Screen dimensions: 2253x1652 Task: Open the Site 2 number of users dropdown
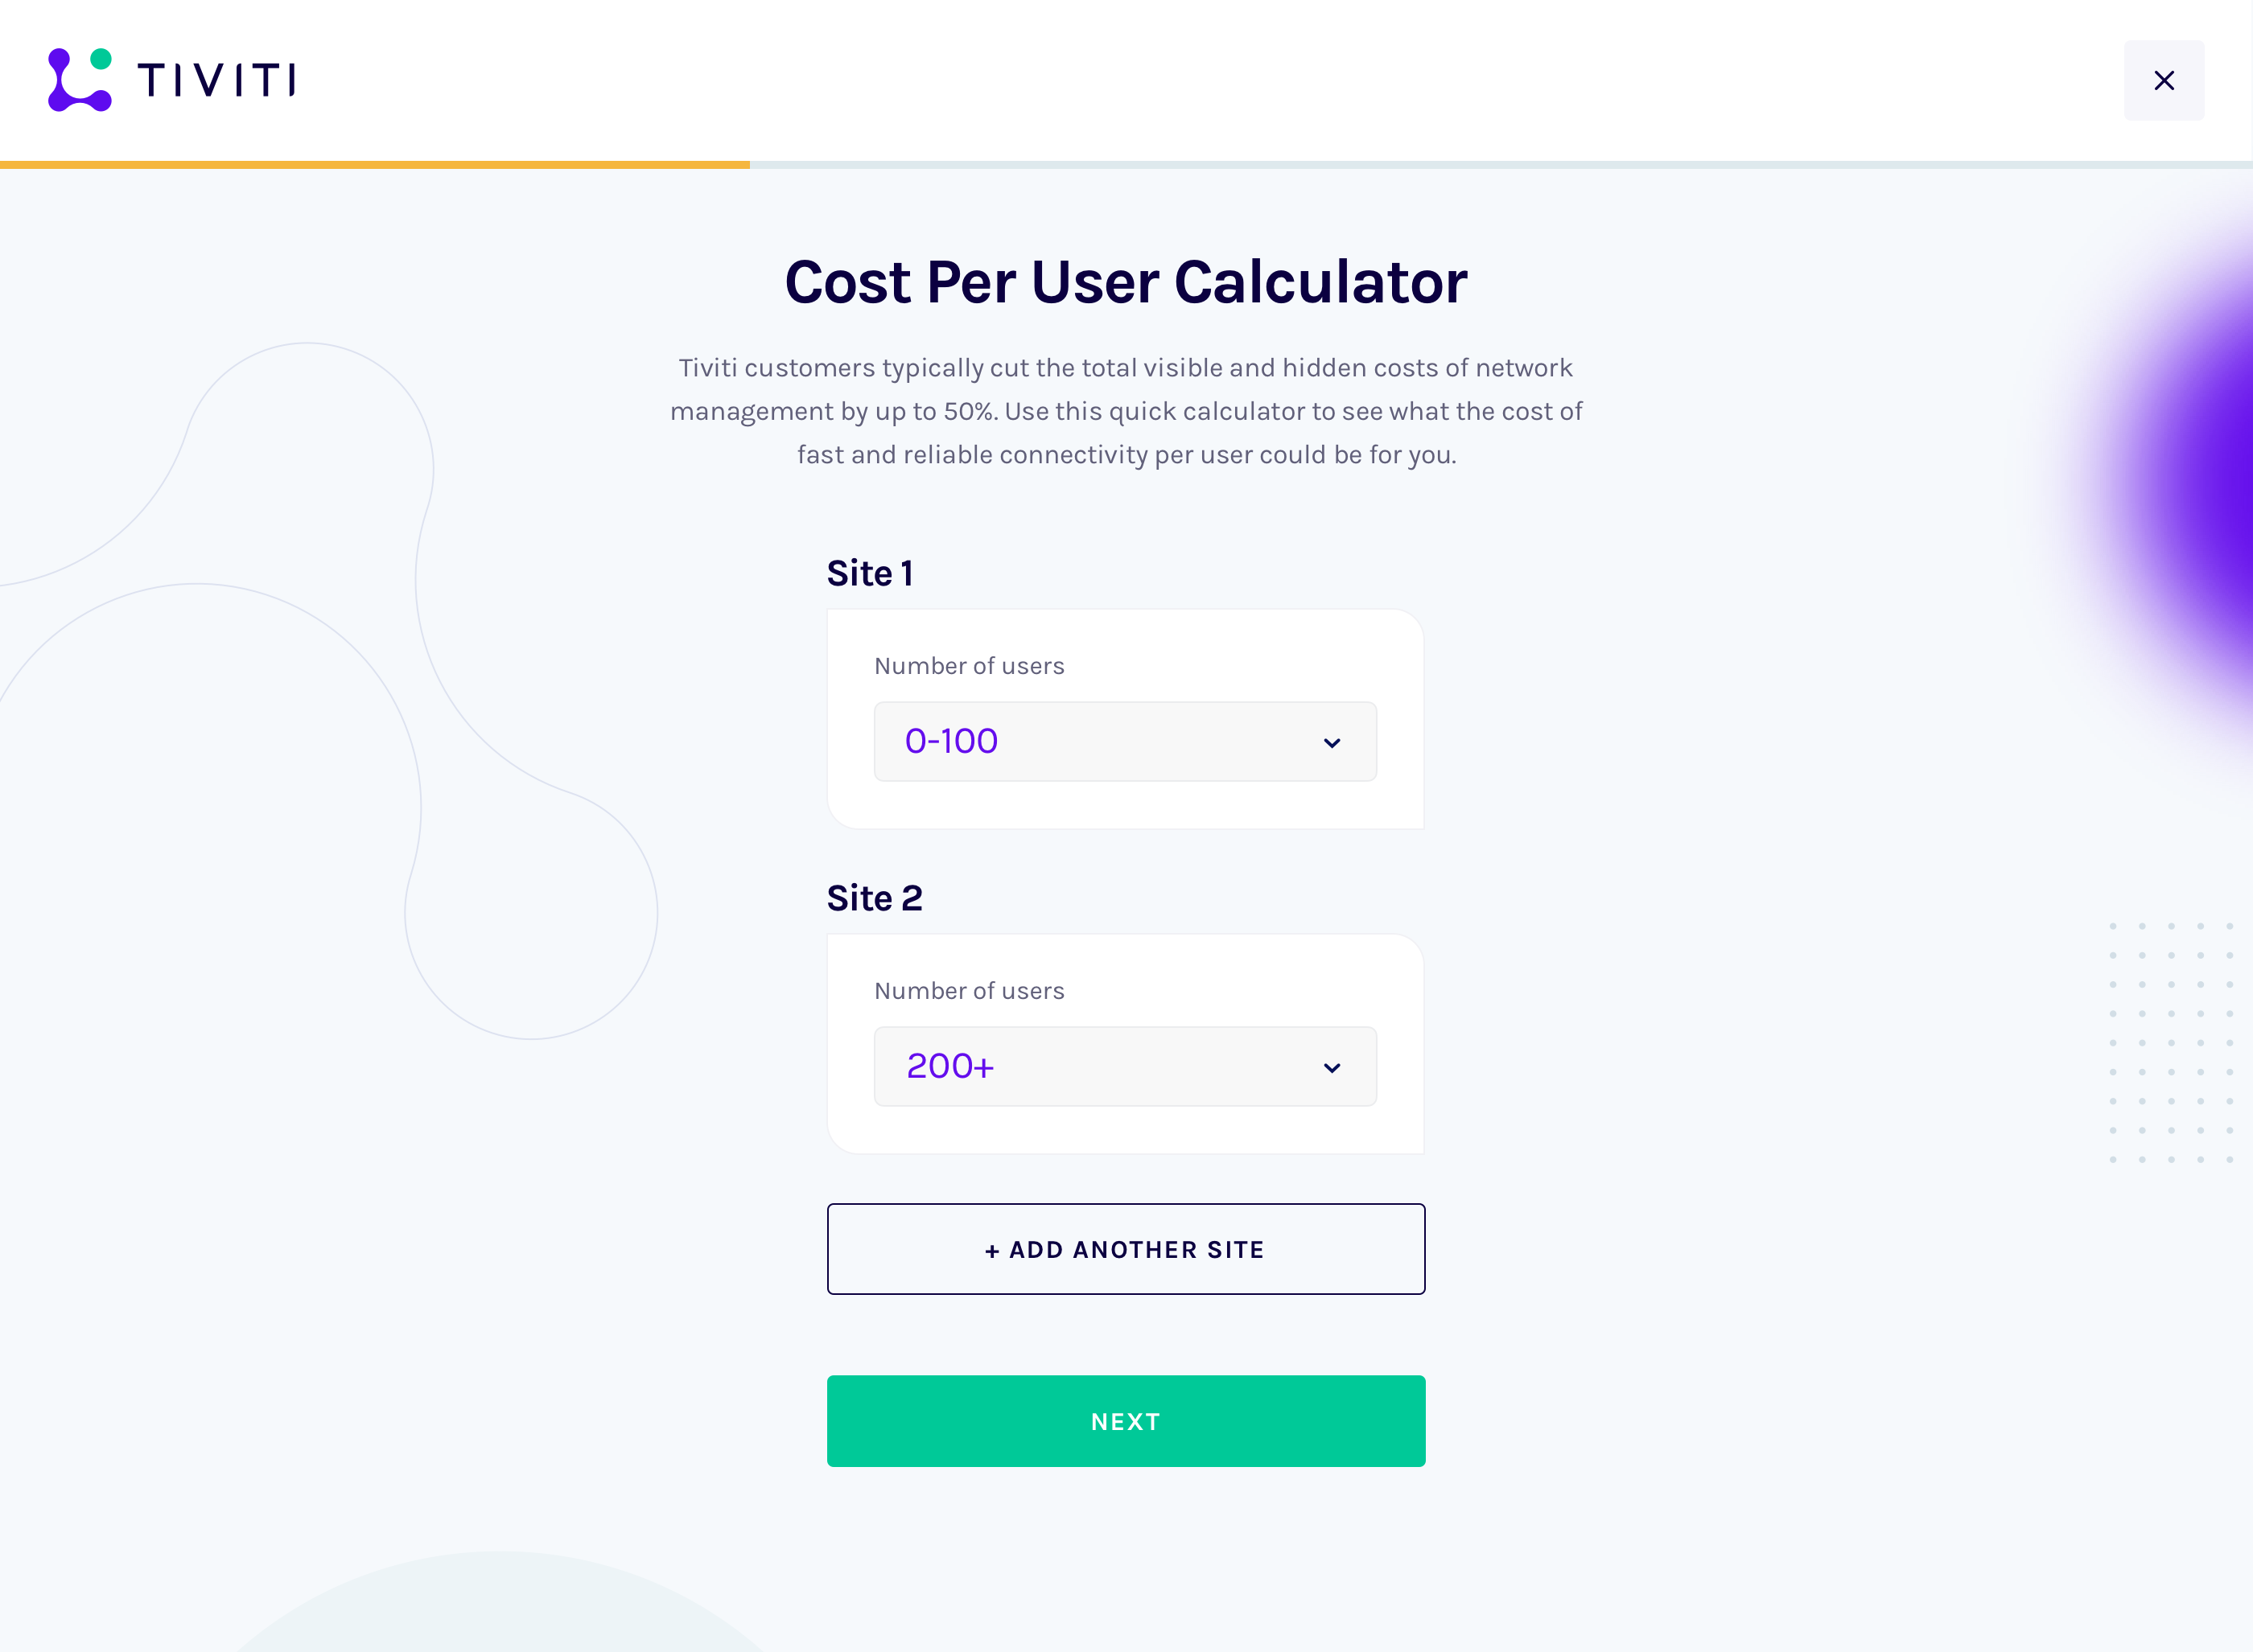click(1125, 1066)
